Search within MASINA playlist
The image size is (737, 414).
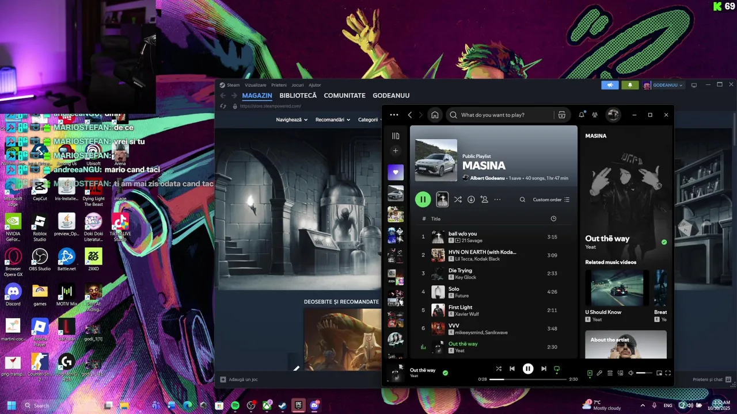point(522,200)
